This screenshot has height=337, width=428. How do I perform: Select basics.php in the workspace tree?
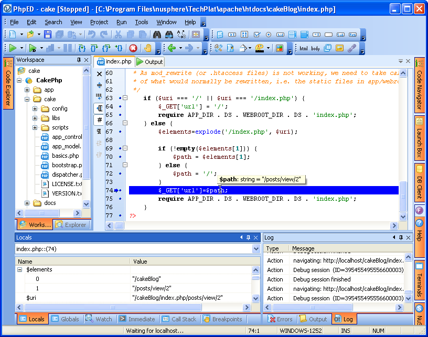[65, 156]
